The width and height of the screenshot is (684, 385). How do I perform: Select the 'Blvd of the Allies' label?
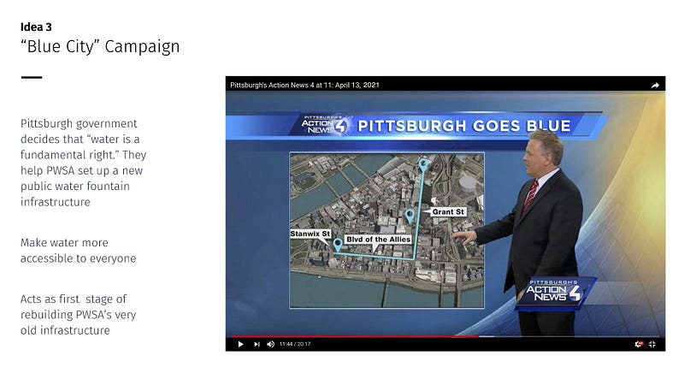378,240
